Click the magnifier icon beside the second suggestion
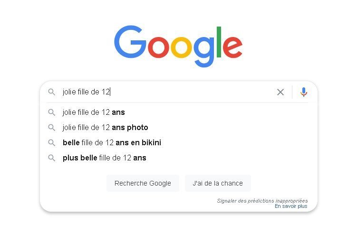 tap(52, 128)
